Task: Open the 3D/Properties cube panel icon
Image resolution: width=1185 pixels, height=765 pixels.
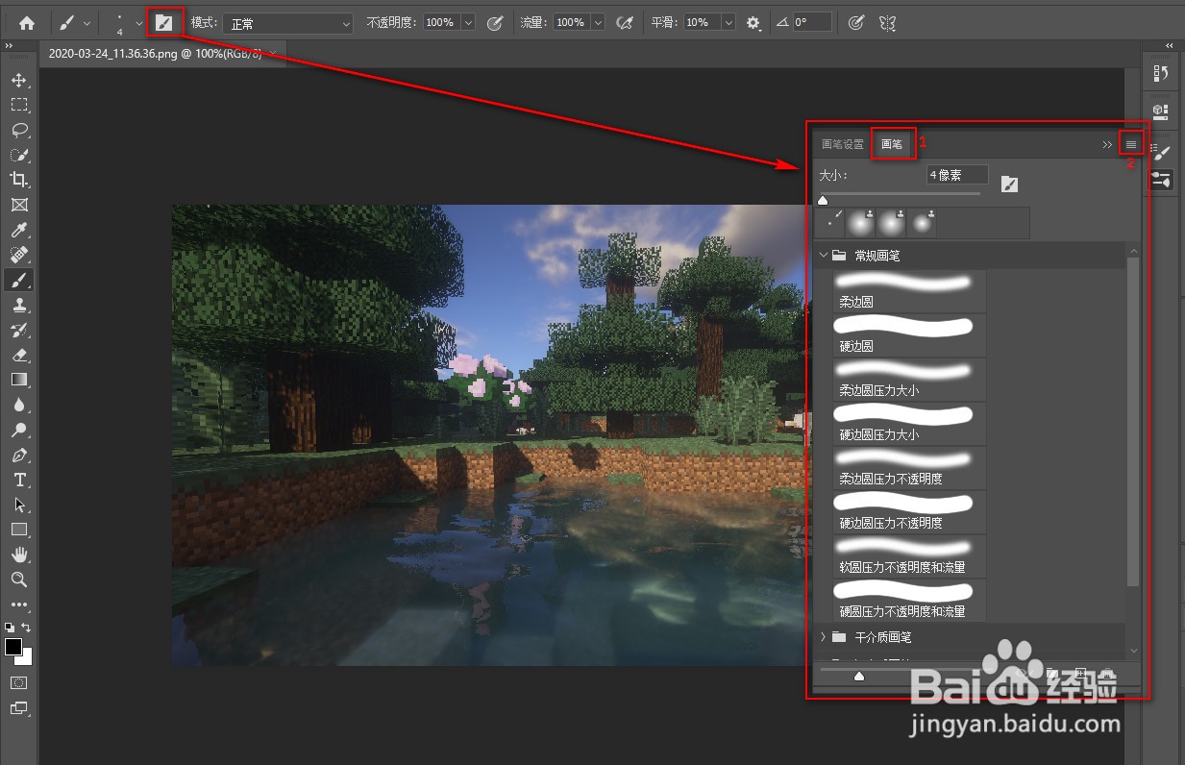Action: point(1161,111)
